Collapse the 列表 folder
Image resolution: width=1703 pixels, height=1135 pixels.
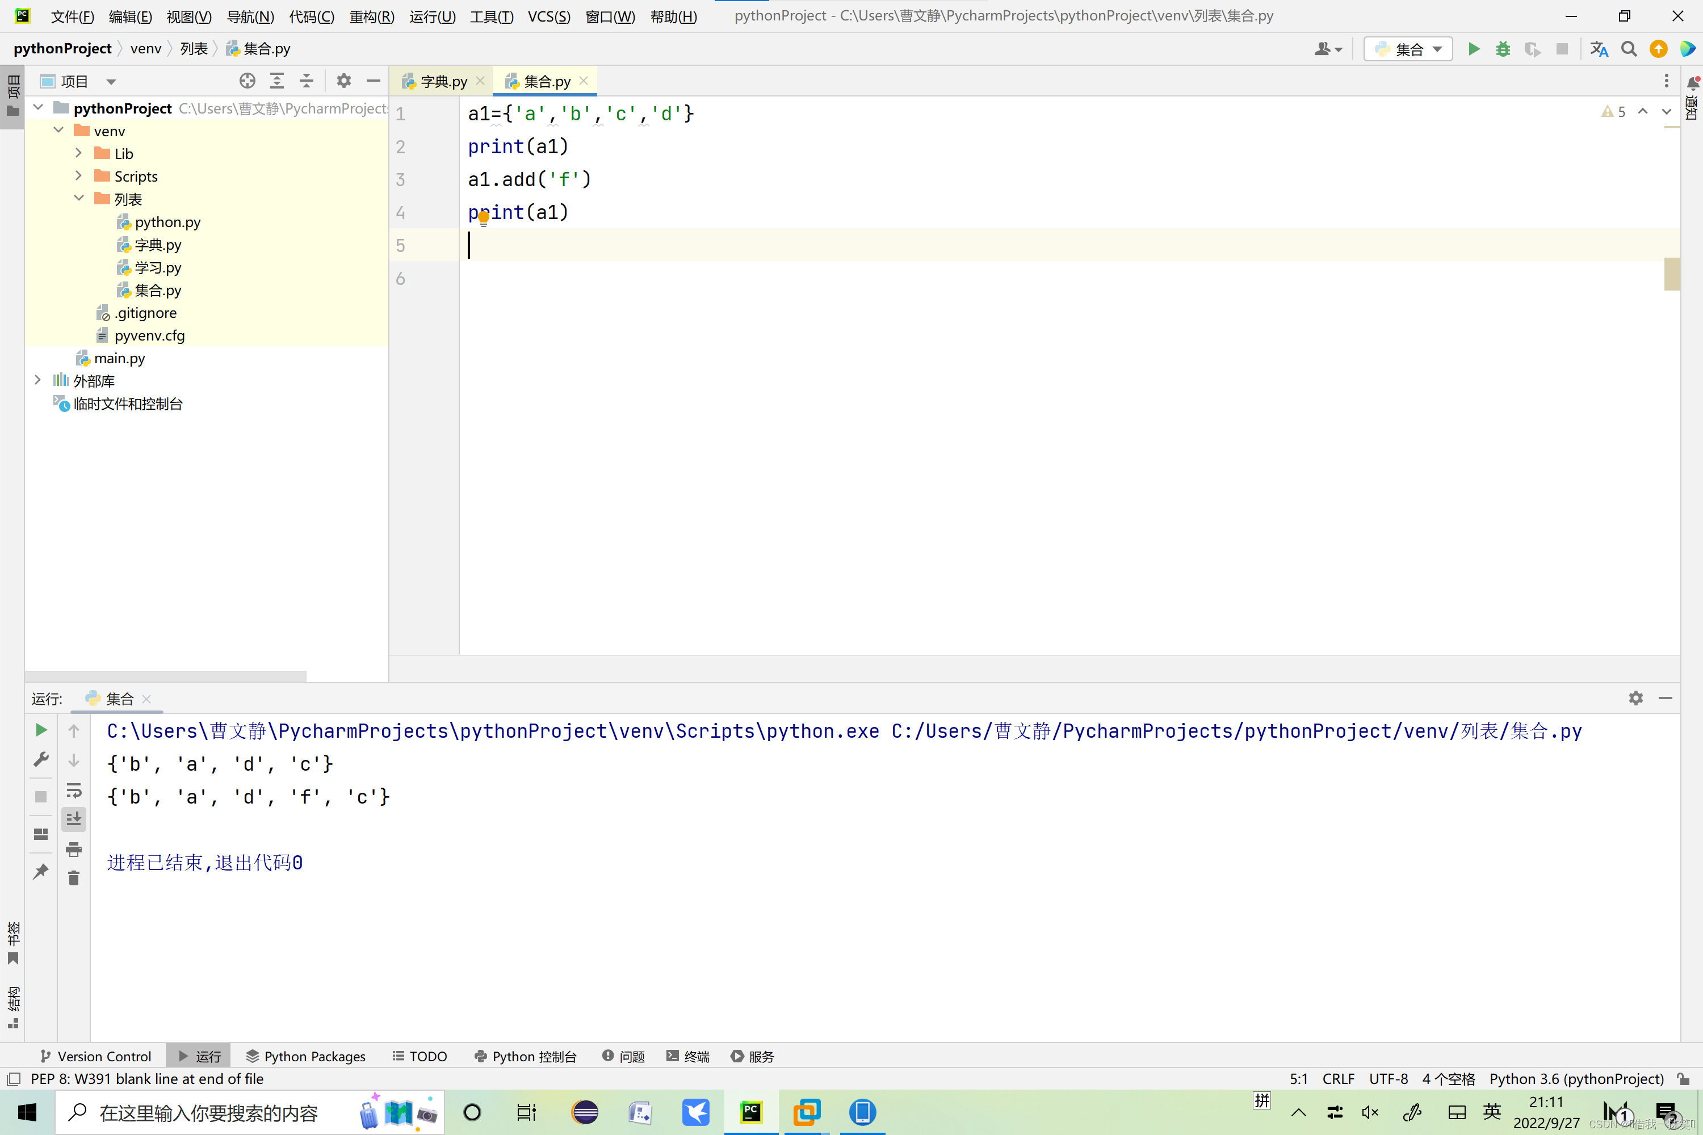[x=79, y=198]
